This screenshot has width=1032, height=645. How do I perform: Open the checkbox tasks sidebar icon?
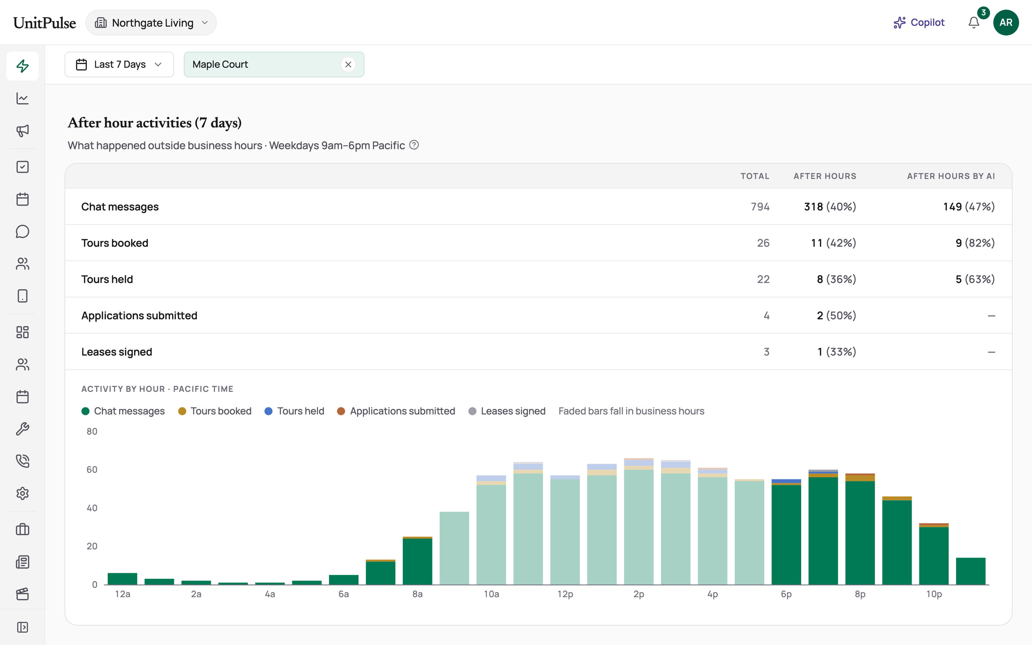(x=22, y=167)
